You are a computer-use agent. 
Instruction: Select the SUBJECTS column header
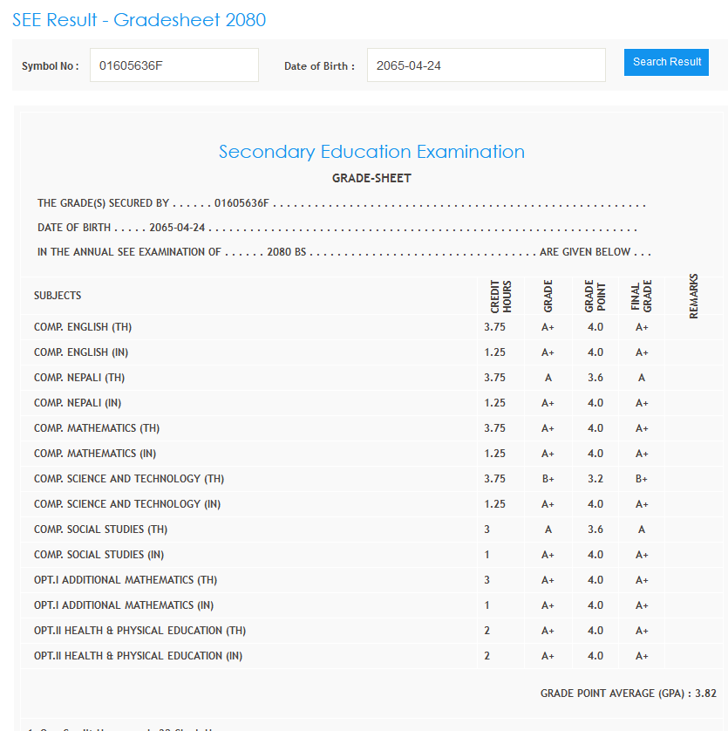(58, 296)
